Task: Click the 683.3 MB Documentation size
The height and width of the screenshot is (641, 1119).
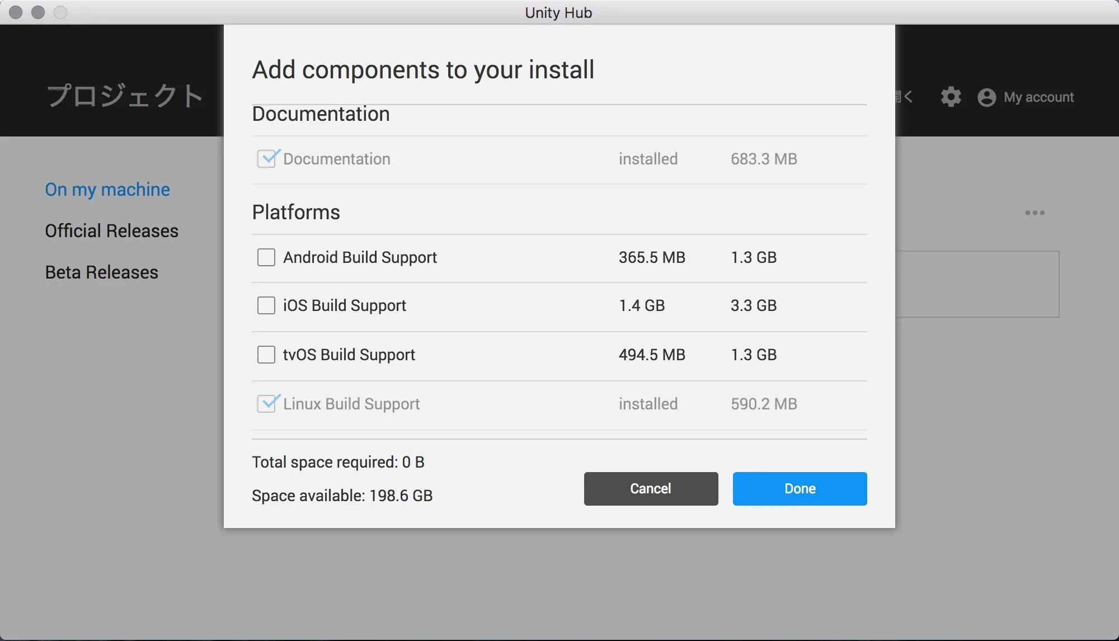Action: tap(764, 159)
